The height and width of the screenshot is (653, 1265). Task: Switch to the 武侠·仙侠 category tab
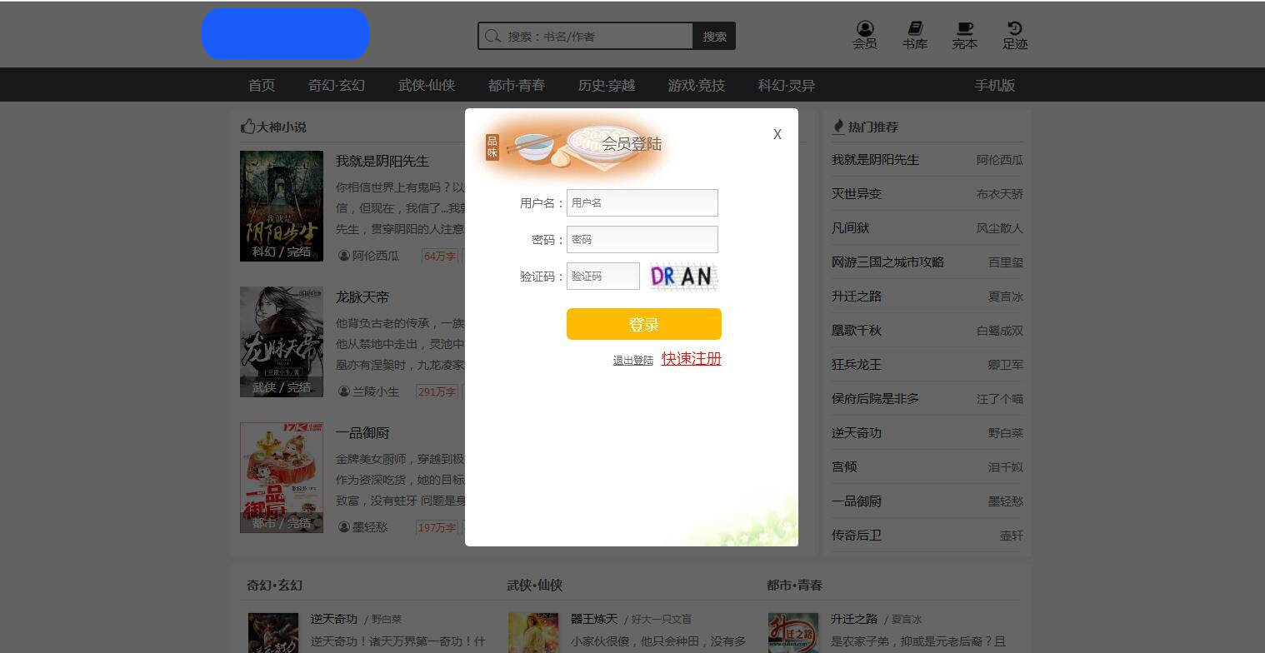coord(426,84)
